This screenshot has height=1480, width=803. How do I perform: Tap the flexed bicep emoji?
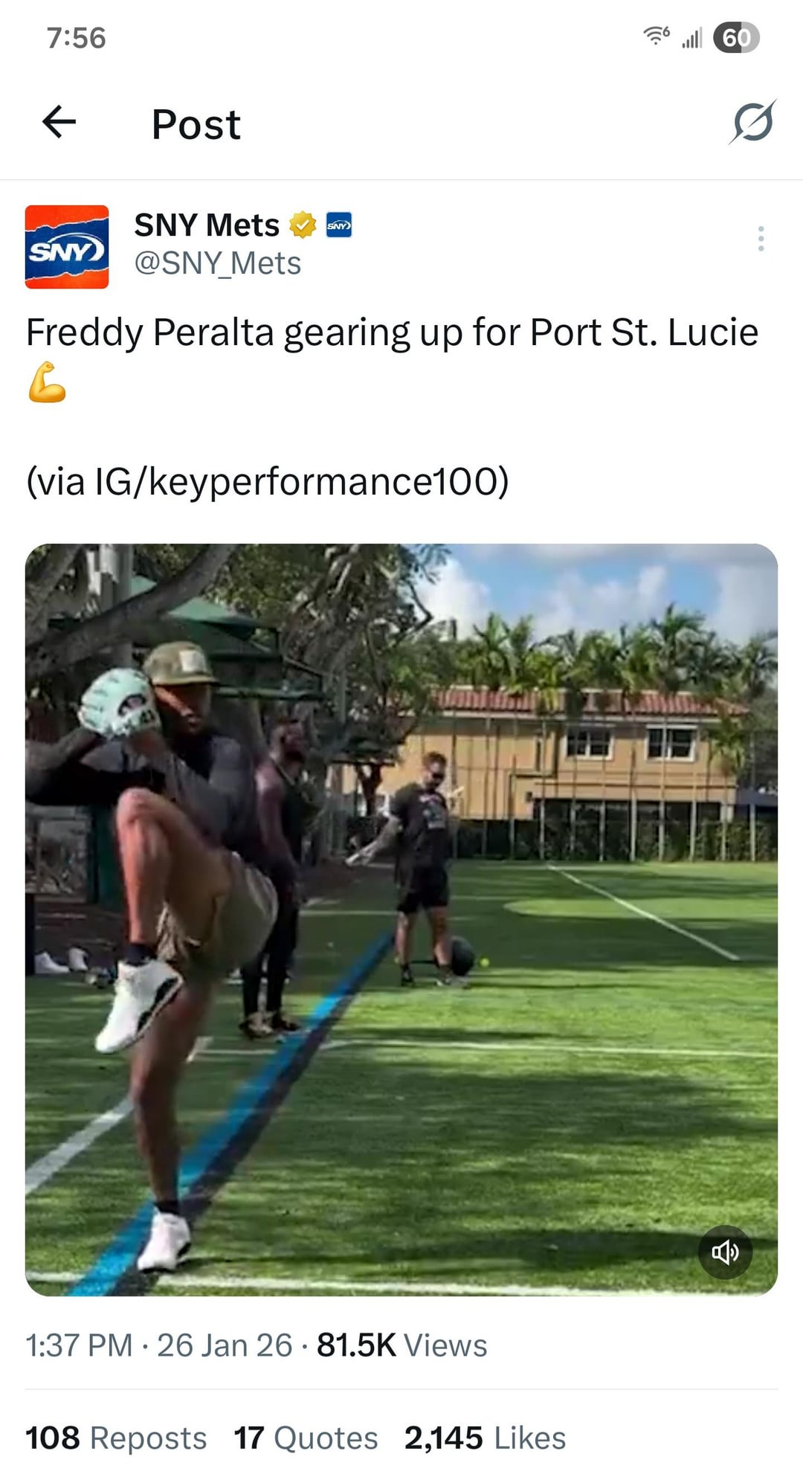click(47, 382)
